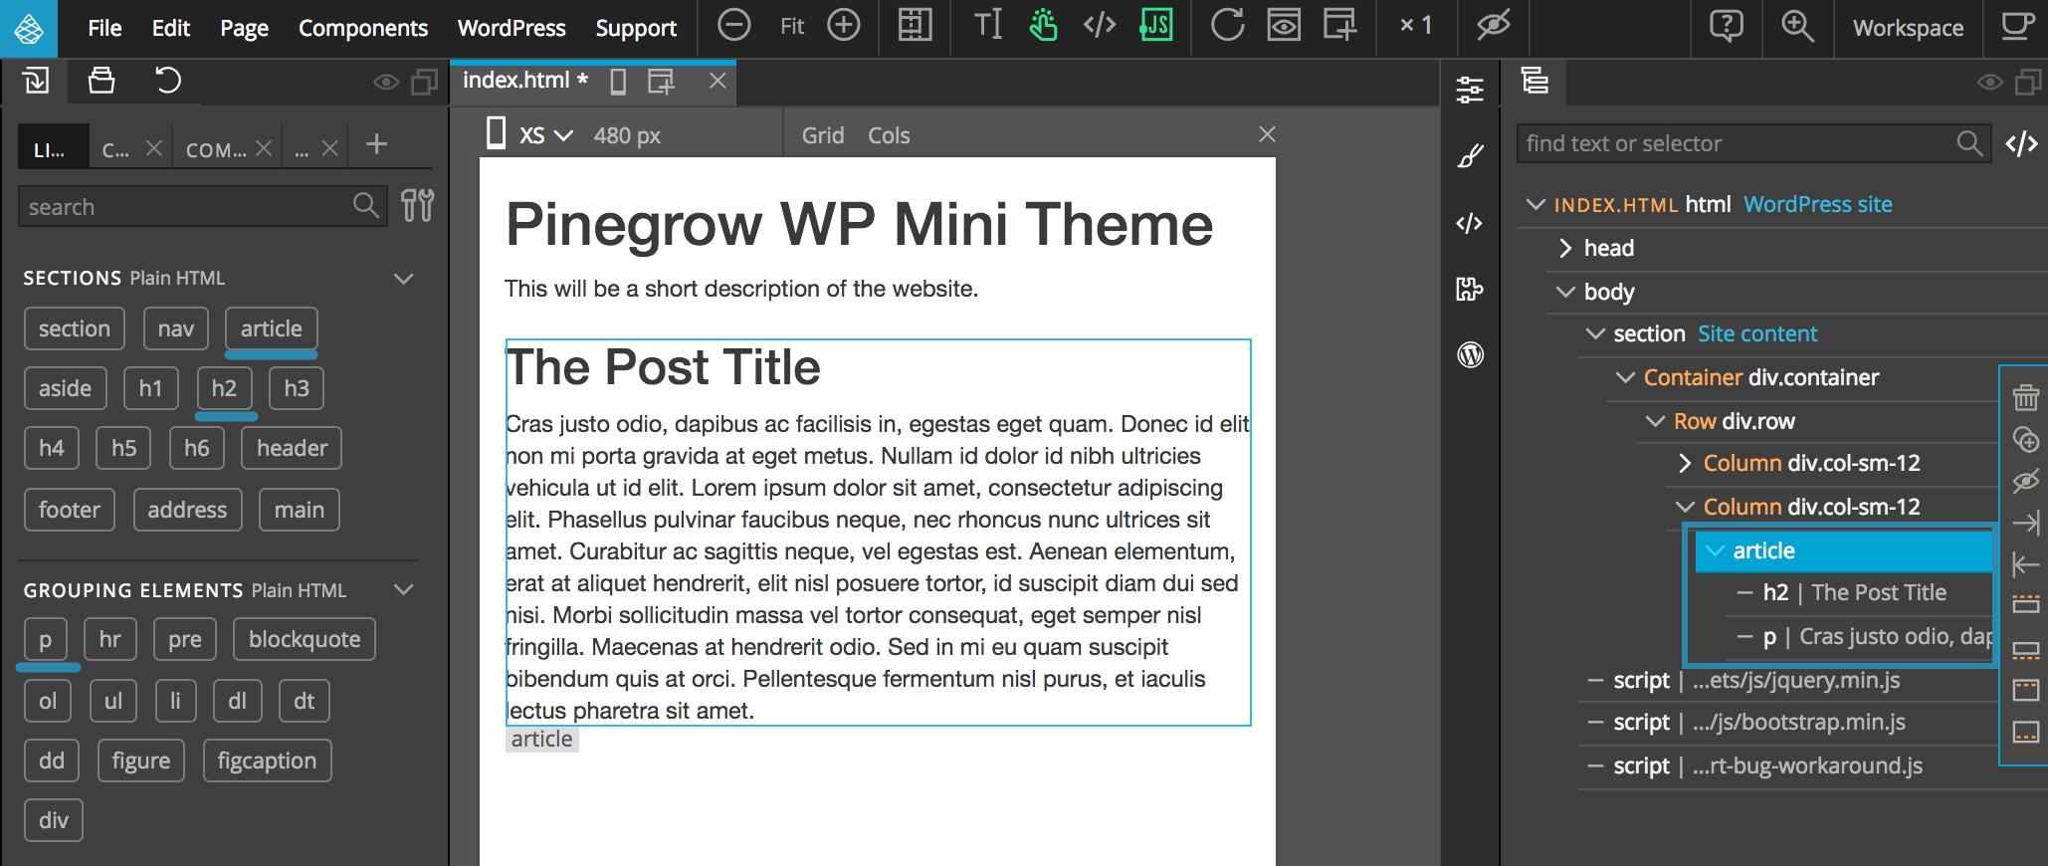Collapse the article tree node

(x=1715, y=550)
